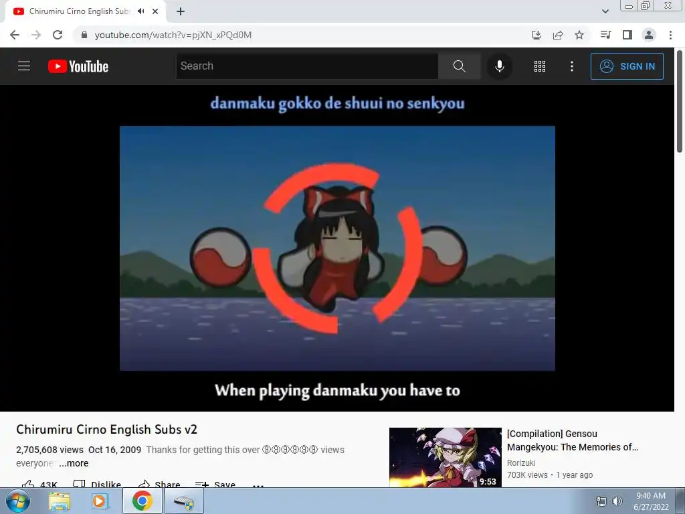Screen dimensions: 685x514
Task: Expand the tab search dropdown
Action: click(605, 11)
